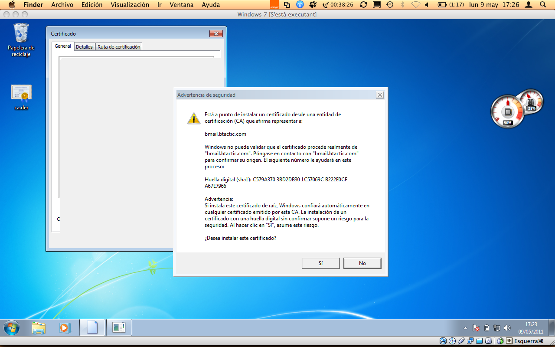Click the VirtualBox network adapters indicator

(470, 341)
